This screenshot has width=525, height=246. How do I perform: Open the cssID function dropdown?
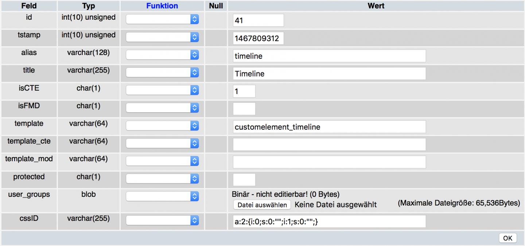pyautogui.click(x=162, y=220)
